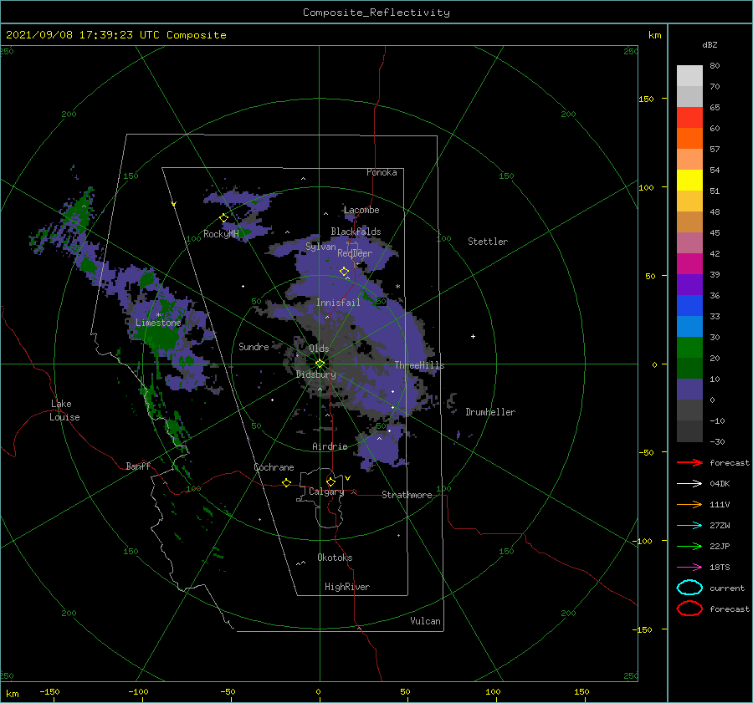Click the Banff label
The image size is (753, 703).
pyautogui.click(x=138, y=466)
